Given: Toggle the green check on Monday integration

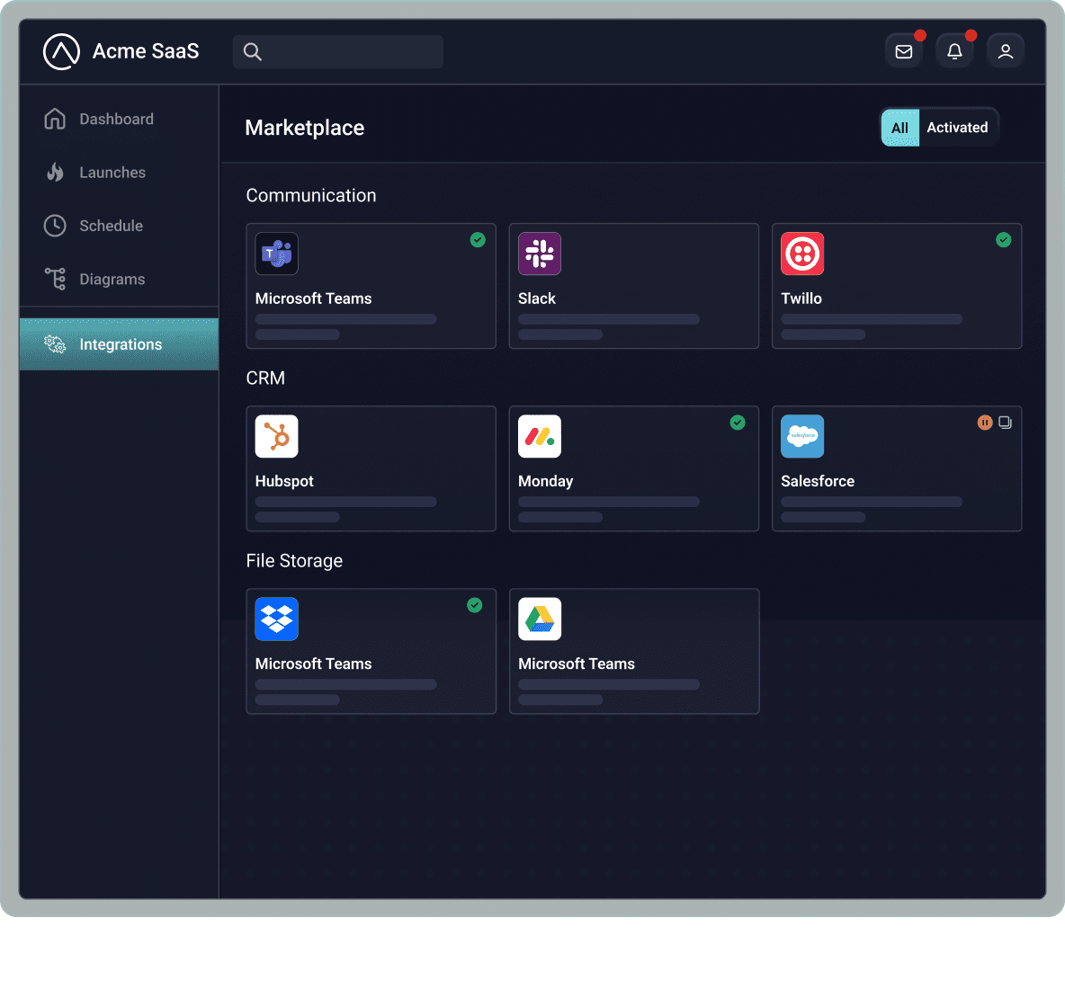Looking at the screenshot, I should 738,422.
